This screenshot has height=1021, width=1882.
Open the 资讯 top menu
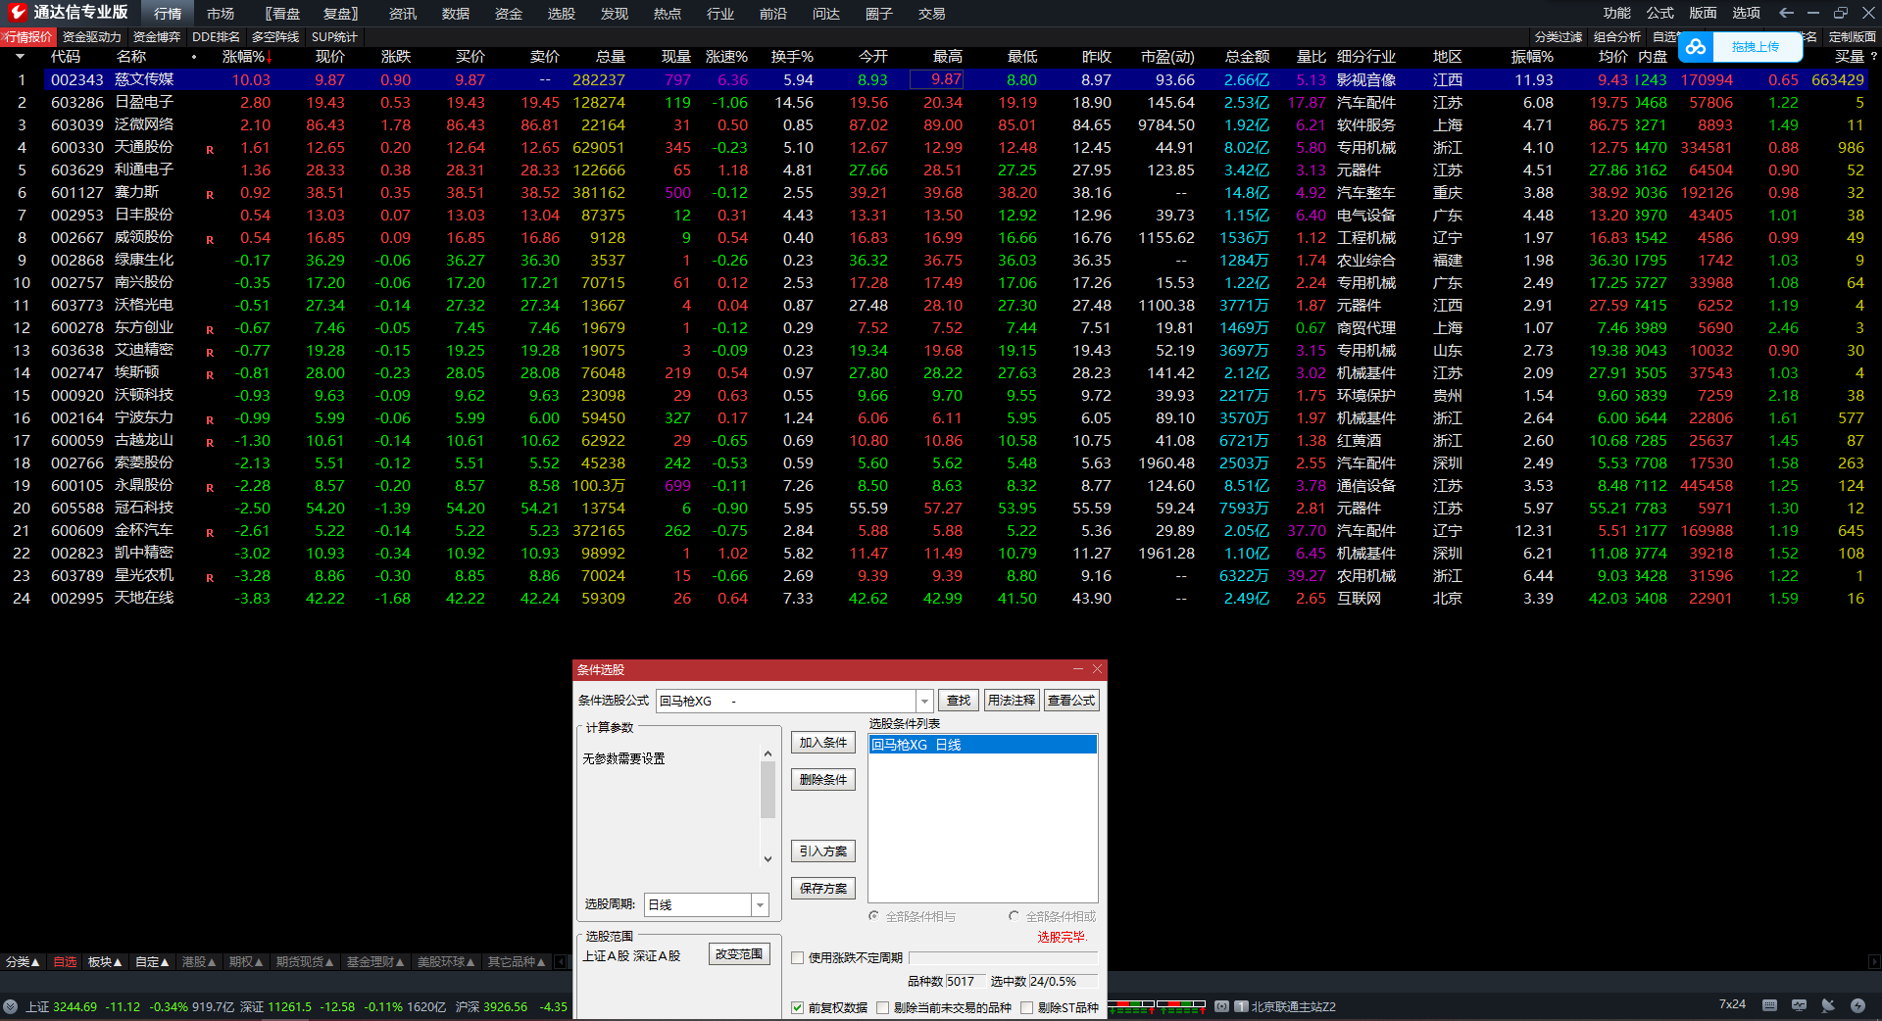pyautogui.click(x=403, y=14)
